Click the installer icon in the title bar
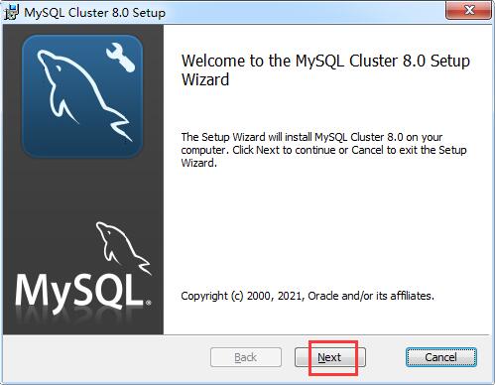 click(x=12, y=13)
